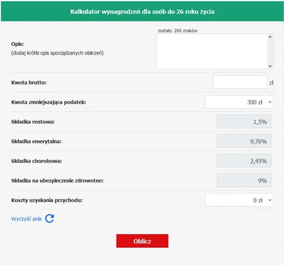Click the Składka emerytalna 9,76% field

pyautogui.click(x=244, y=141)
